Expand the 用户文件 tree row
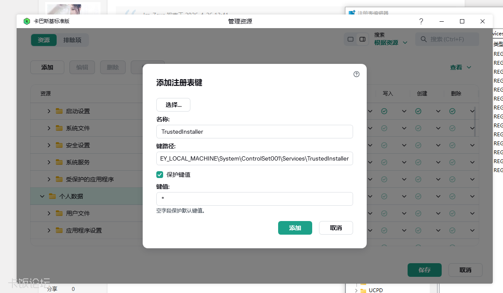 [49, 213]
